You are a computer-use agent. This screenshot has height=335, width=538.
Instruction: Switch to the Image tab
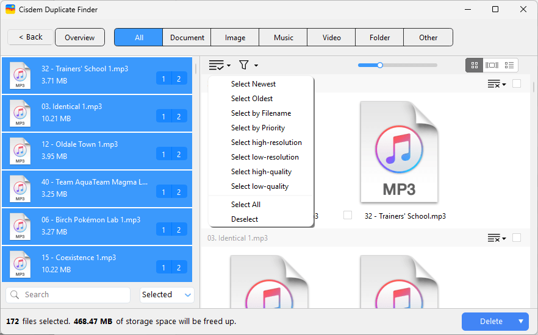pyautogui.click(x=235, y=37)
